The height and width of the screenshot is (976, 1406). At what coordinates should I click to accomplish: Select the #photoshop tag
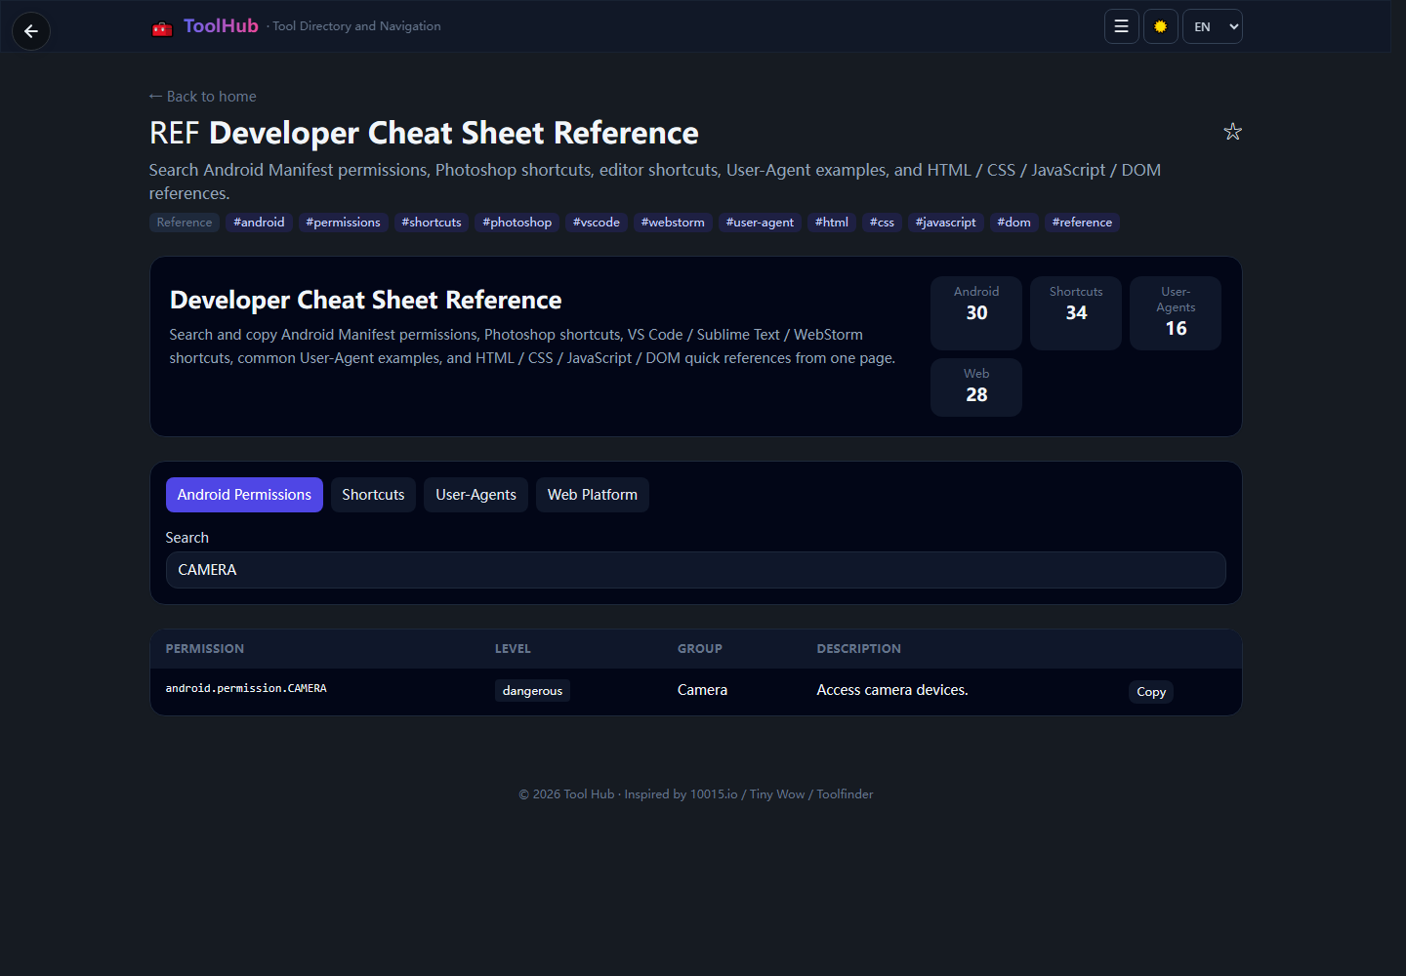tap(517, 223)
